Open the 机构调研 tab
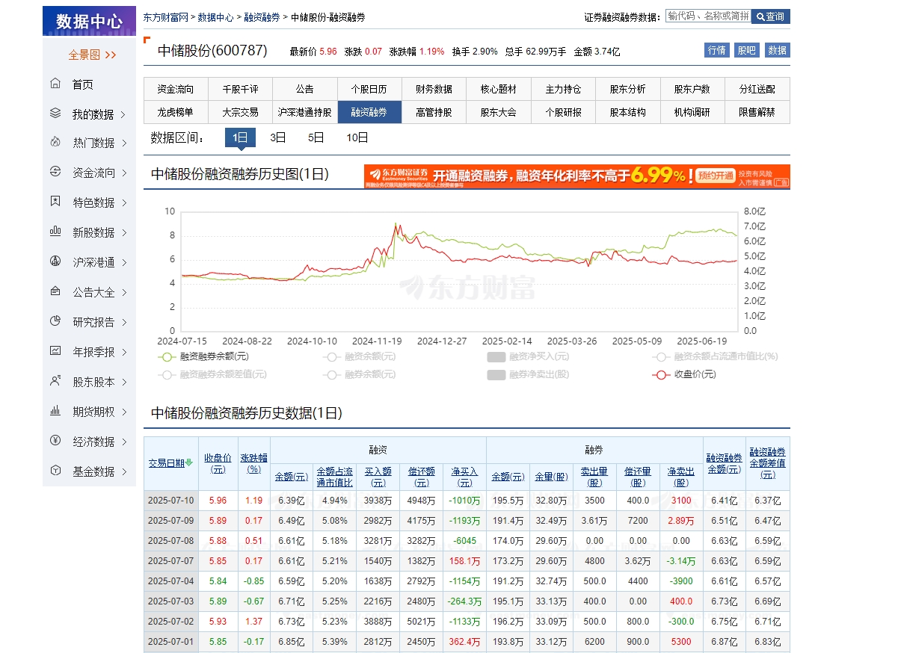The width and height of the screenshot is (898, 653). [x=692, y=112]
